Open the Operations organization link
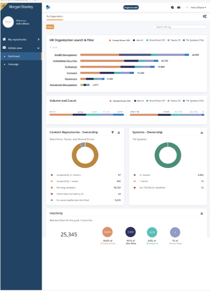Screen dimensions: 210x291 pyautogui.click(x=71, y=79)
